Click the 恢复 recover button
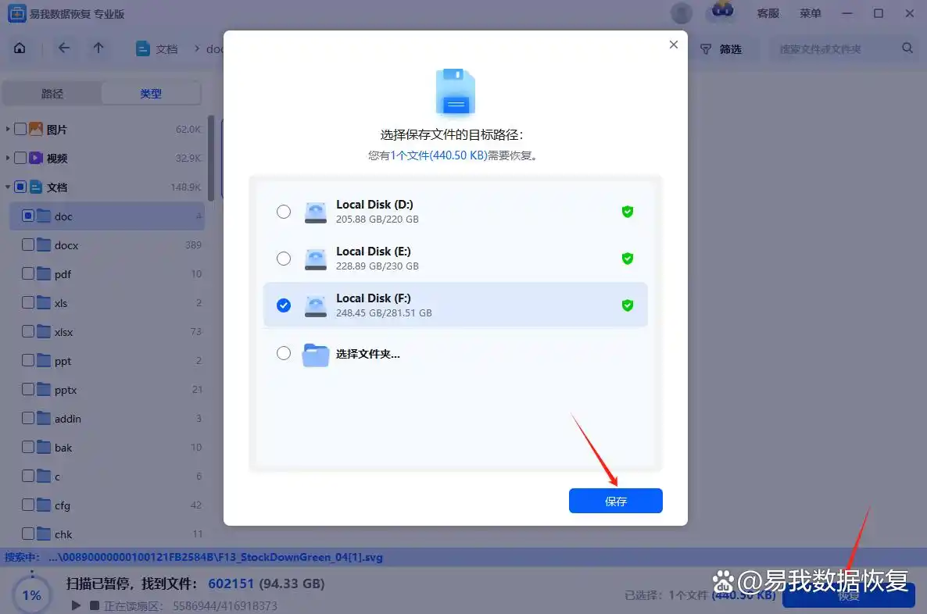This screenshot has width=927, height=614. coord(849,595)
